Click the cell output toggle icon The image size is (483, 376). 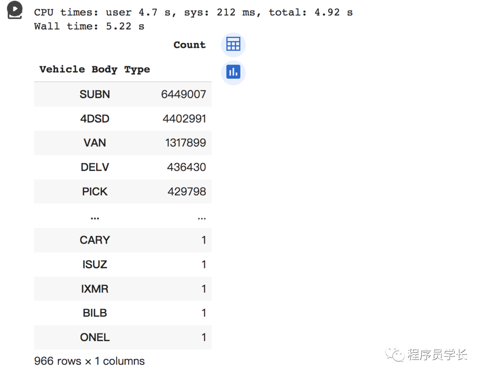[14, 10]
